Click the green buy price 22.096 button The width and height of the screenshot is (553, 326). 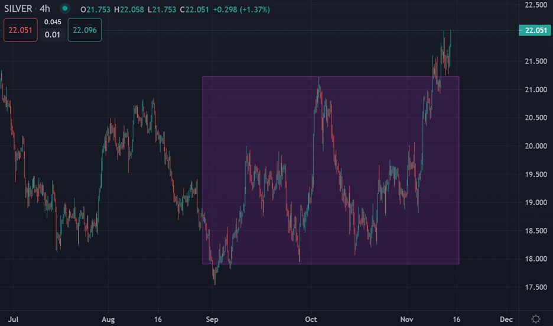coord(84,30)
